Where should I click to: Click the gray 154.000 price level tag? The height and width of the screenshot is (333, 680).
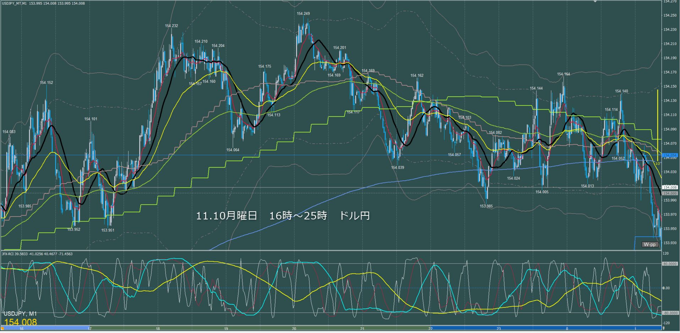pos(670,193)
